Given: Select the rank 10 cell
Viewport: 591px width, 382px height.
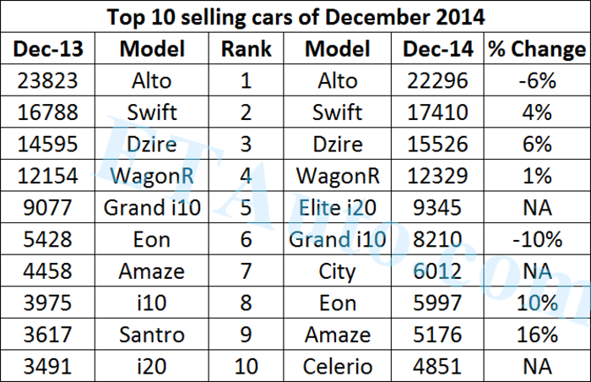Looking at the screenshot, I should (246, 366).
